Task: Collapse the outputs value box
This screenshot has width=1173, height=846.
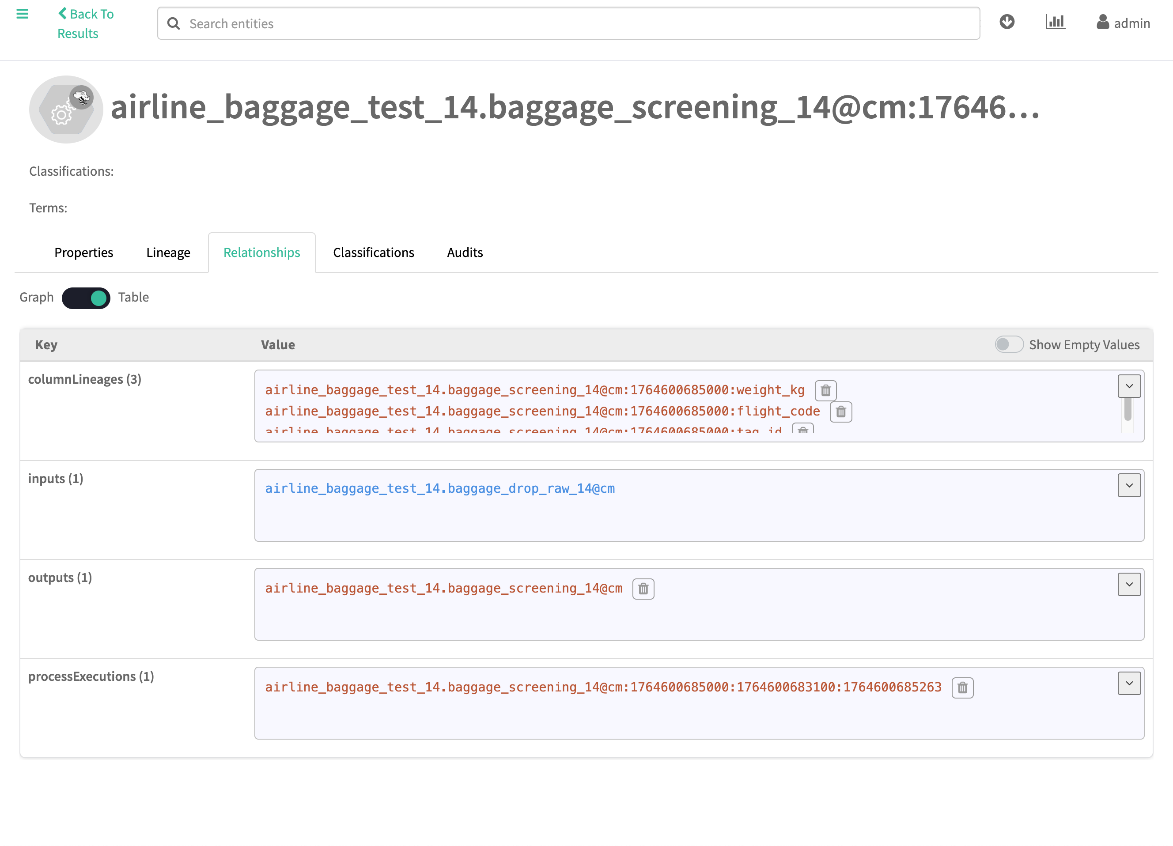Action: click(x=1129, y=584)
